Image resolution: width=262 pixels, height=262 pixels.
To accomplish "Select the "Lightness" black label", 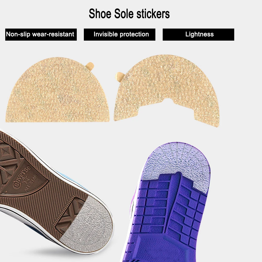I will [198, 34].
